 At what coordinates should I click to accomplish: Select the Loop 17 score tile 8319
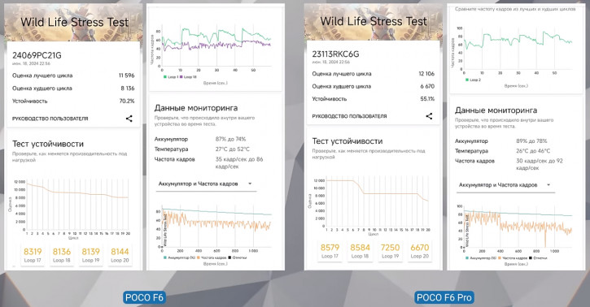(x=33, y=255)
